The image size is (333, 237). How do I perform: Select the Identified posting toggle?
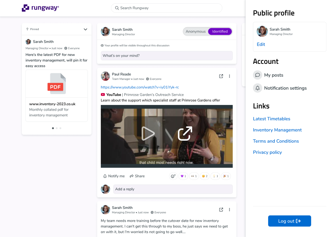pyautogui.click(x=220, y=31)
